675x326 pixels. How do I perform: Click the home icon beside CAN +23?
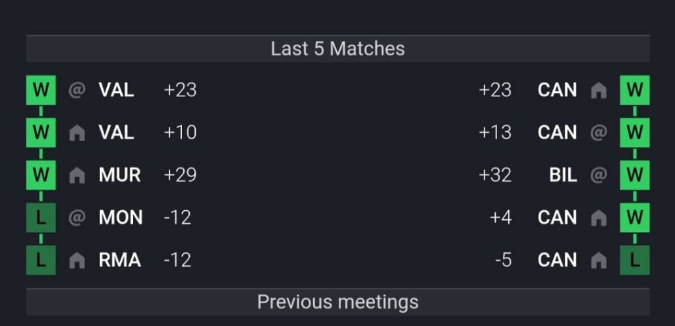[599, 90]
